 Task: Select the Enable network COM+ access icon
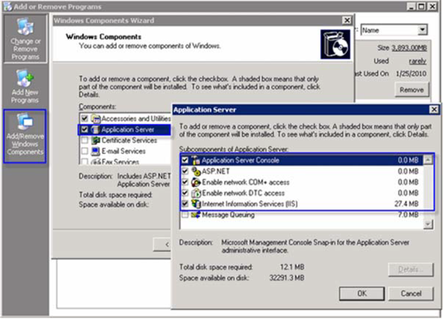pyautogui.click(x=196, y=183)
